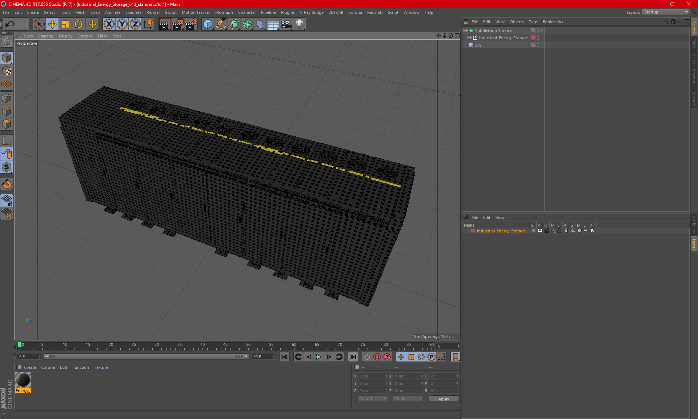Click the Scale tool icon
This screenshot has height=419, width=698.
point(65,24)
